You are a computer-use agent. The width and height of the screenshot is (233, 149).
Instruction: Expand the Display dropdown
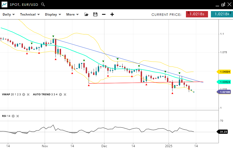(x=53, y=14)
